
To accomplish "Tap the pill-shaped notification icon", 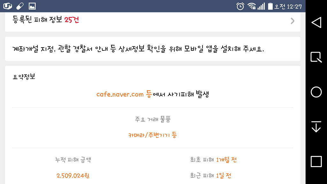I will click(20, 6).
